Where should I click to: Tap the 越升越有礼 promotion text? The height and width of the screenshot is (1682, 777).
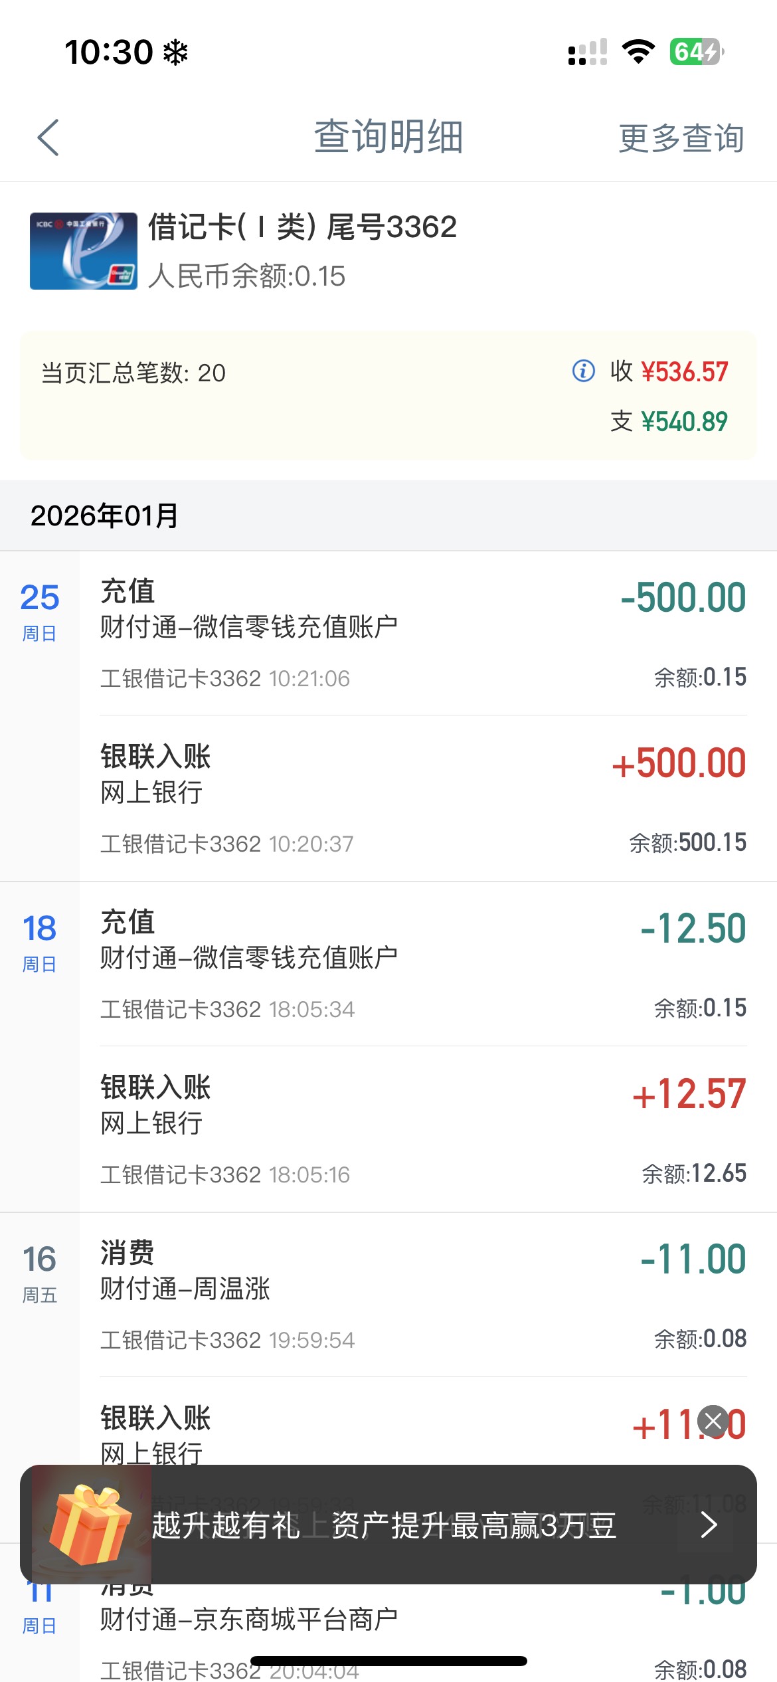click(x=384, y=1525)
